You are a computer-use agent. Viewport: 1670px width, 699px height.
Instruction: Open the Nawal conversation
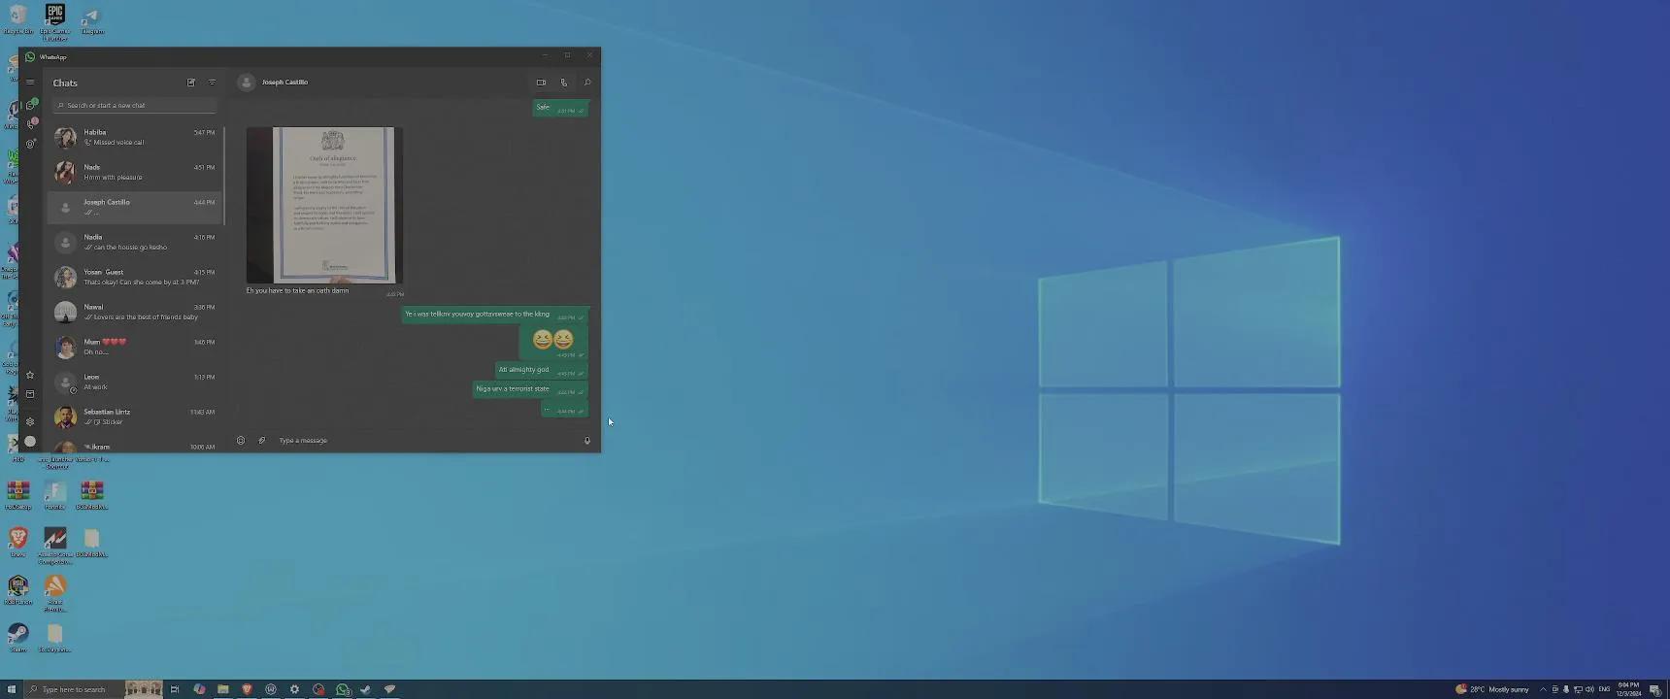135,312
